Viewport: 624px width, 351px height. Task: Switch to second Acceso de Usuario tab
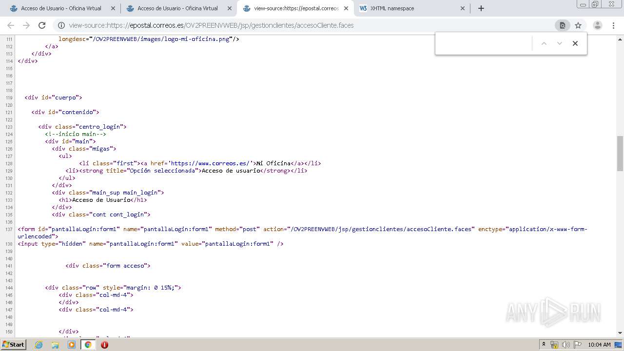(178, 8)
